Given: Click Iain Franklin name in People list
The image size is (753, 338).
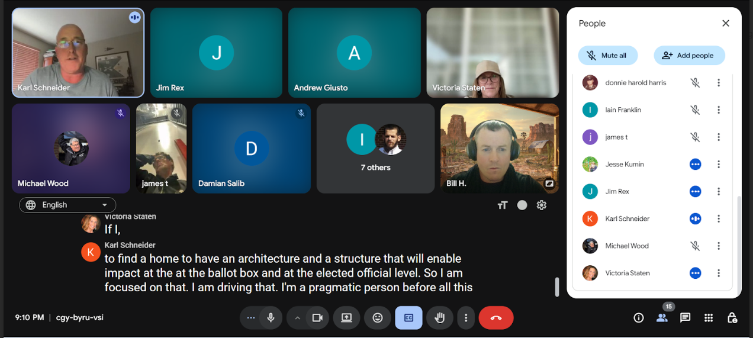Looking at the screenshot, I should (623, 110).
